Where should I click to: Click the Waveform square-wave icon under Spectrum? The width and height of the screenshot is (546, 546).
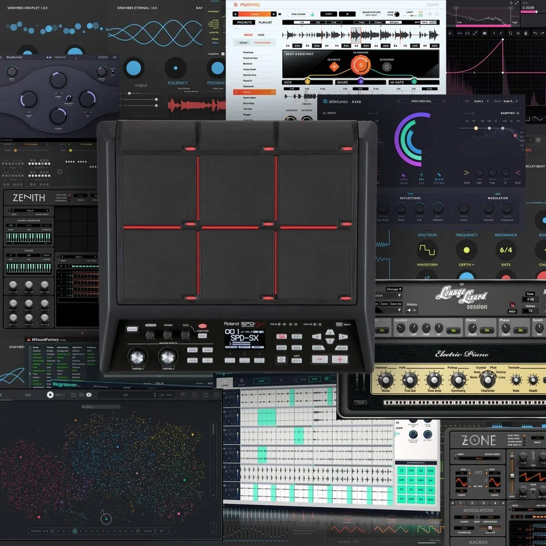pyautogui.click(x=427, y=250)
